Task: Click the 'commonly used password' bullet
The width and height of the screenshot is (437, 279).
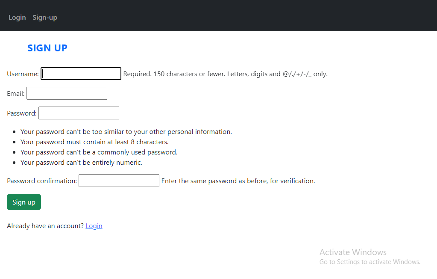Action: tap(99, 152)
